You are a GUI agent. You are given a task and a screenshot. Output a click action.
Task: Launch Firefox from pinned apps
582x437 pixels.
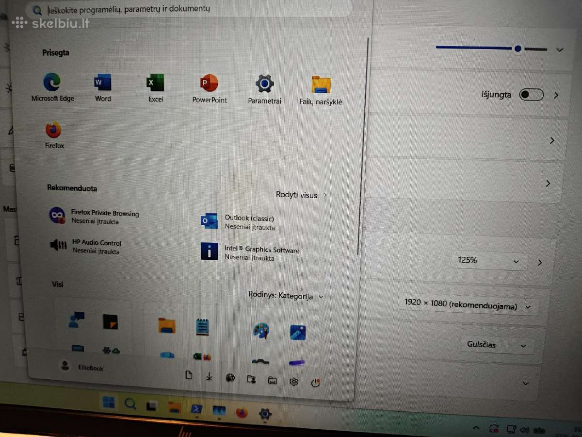point(54,135)
